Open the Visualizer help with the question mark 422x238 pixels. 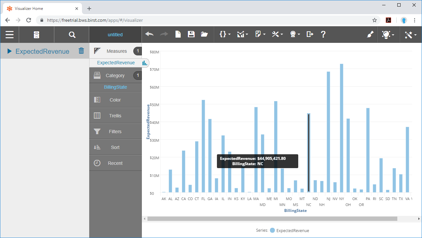(x=323, y=34)
